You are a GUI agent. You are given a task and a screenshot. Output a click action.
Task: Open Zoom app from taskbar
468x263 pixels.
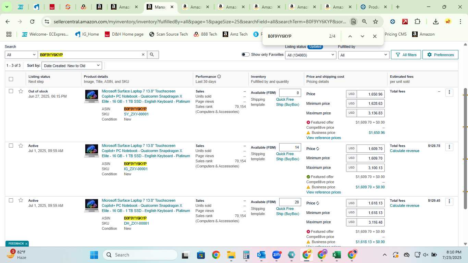coord(276,255)
